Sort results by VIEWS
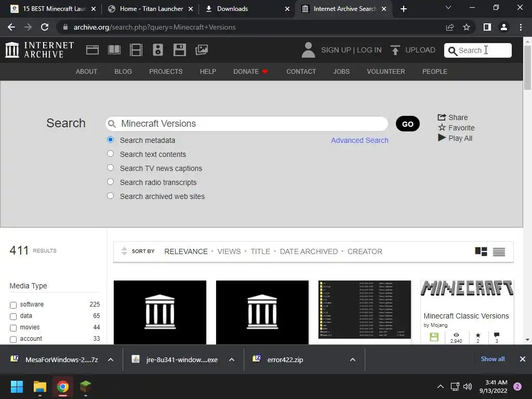 (229, 251)
